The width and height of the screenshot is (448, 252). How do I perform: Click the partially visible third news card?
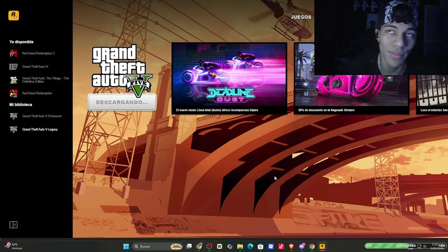pyautogui.click(x=432, y=94)
